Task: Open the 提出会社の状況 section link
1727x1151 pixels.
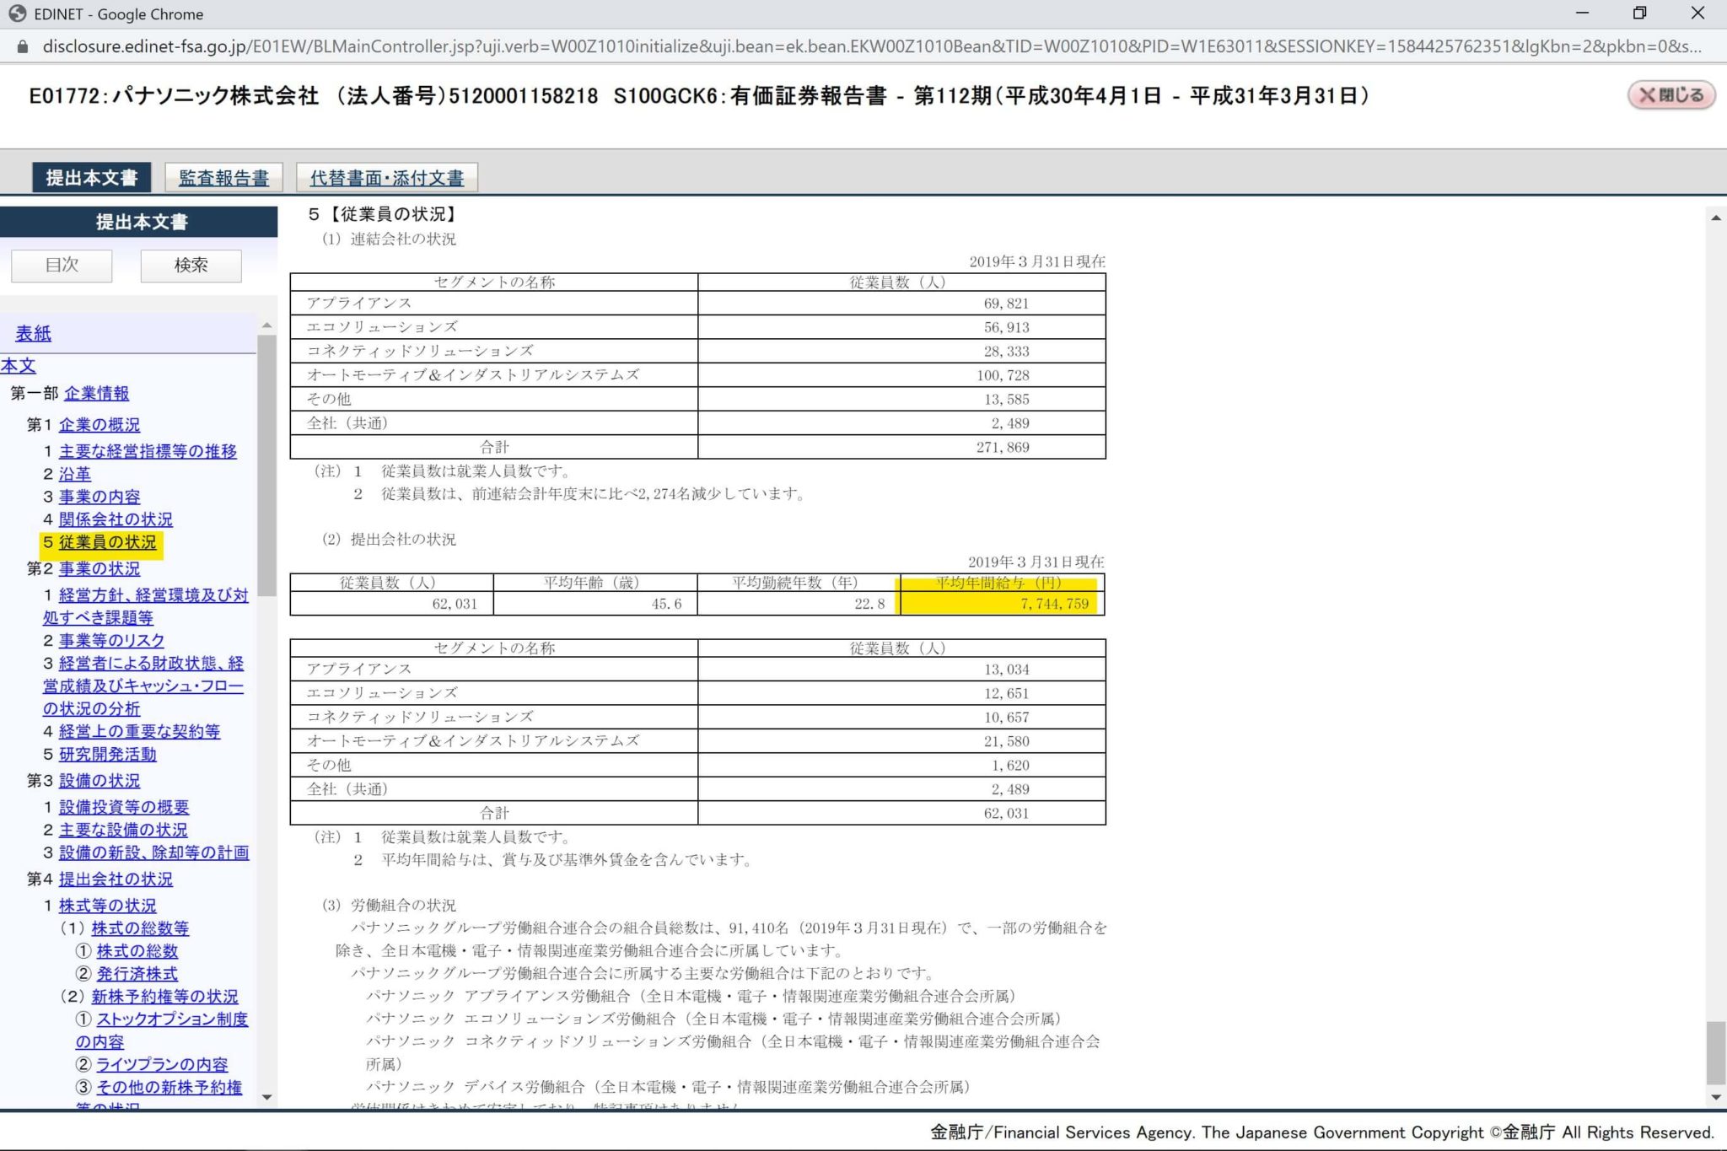Action: pos(116,879)
